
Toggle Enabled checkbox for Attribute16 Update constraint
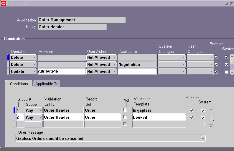point(216,72)
